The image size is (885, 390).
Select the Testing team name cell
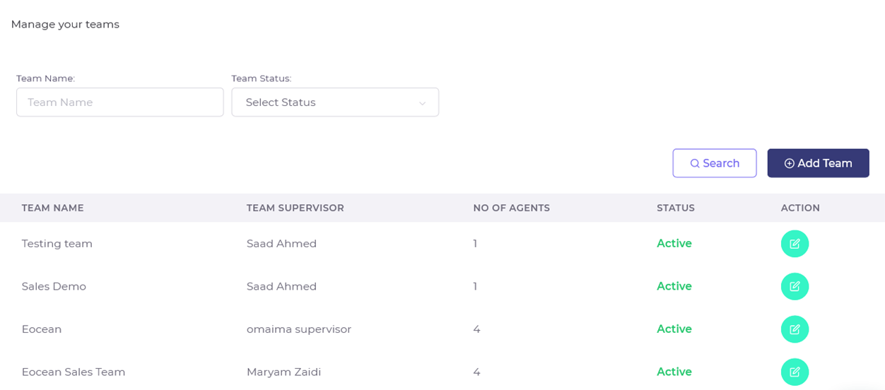(x=57, y=244)
